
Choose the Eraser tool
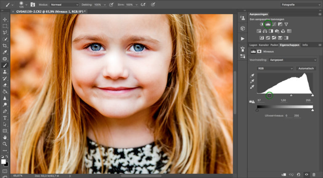5,85
